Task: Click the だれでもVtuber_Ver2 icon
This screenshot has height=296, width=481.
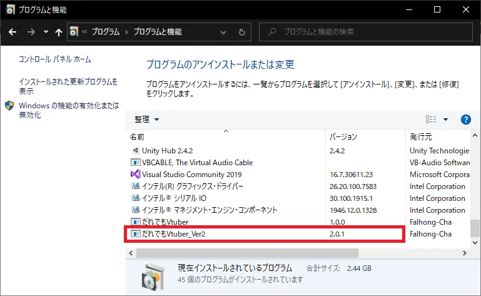Action: point(135,233)
